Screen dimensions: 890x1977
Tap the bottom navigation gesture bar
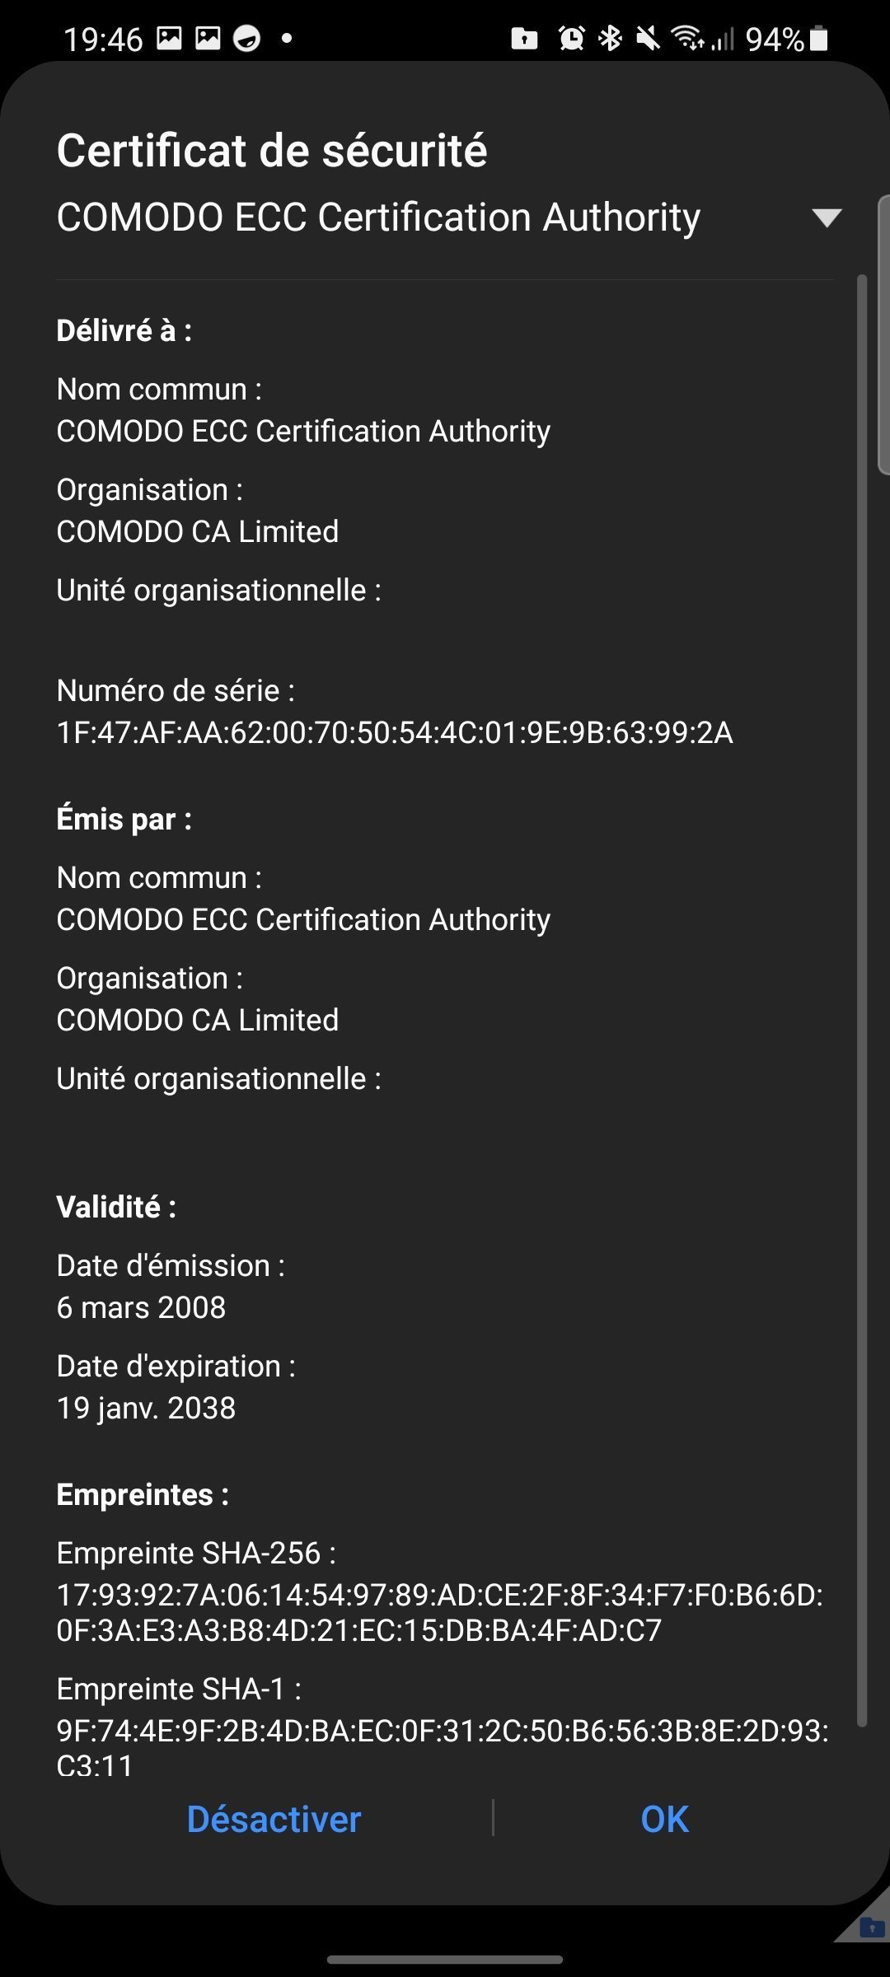445,1959
